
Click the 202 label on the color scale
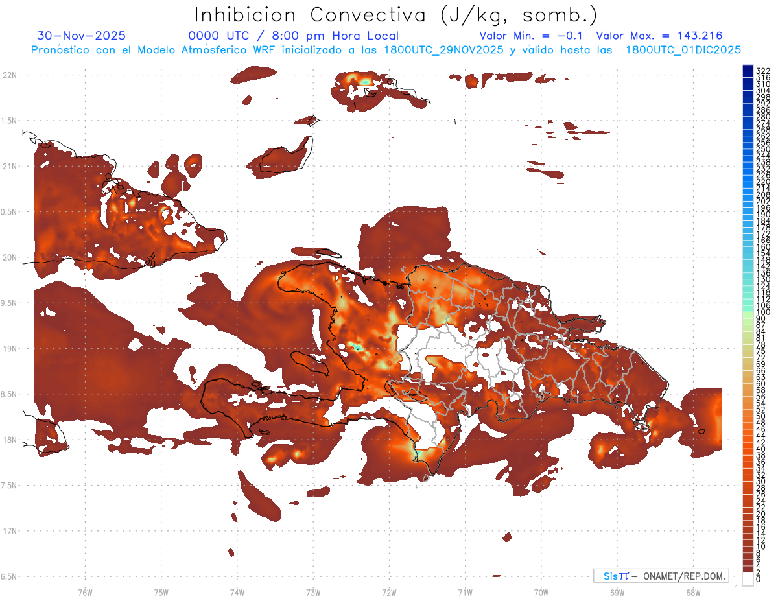(x=763, y=201)
